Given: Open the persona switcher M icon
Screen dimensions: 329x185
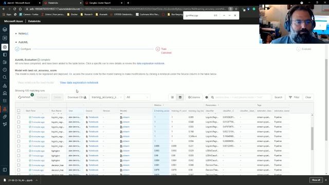Looking at the screenshot, I should tap(5, 38).
